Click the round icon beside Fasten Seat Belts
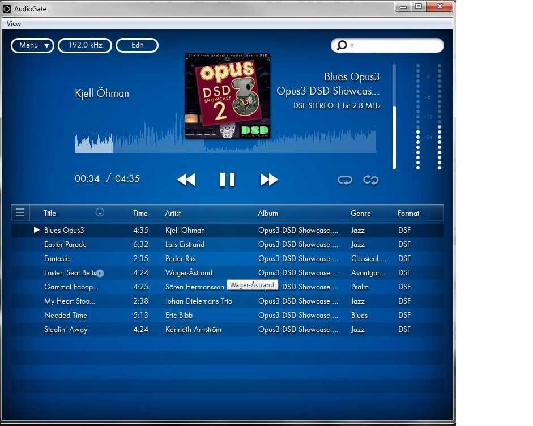 [100, 273]
